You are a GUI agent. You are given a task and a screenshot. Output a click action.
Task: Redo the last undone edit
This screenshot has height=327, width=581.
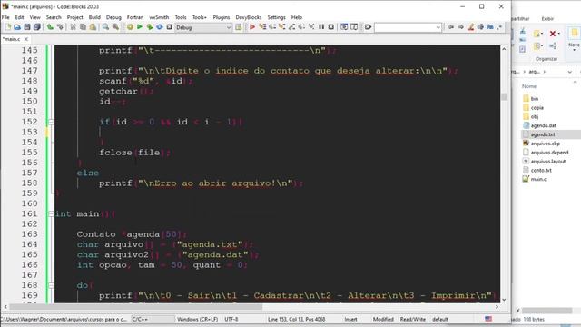coord(60,27)
